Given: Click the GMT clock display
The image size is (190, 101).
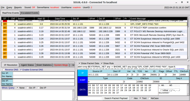Looking at the screenshot, I should pyautogui.click(x=177, y=8).
